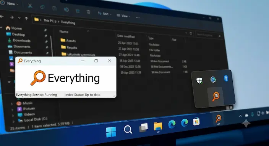Click the Everything icon on the taskbar
This screenshot has width=269, height=146.
click(x=218, y=119)
